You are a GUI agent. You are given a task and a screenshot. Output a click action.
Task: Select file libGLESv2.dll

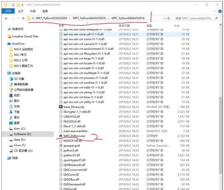coord(72,121)
